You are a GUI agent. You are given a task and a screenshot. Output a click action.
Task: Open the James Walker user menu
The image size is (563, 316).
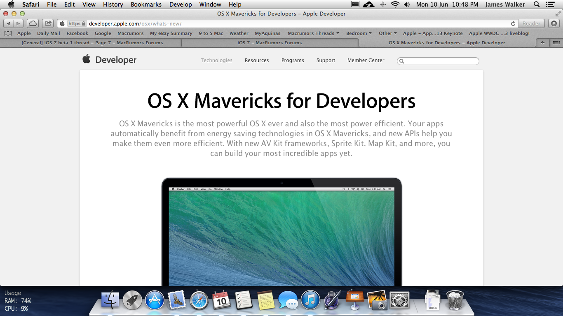pos(505,5)
